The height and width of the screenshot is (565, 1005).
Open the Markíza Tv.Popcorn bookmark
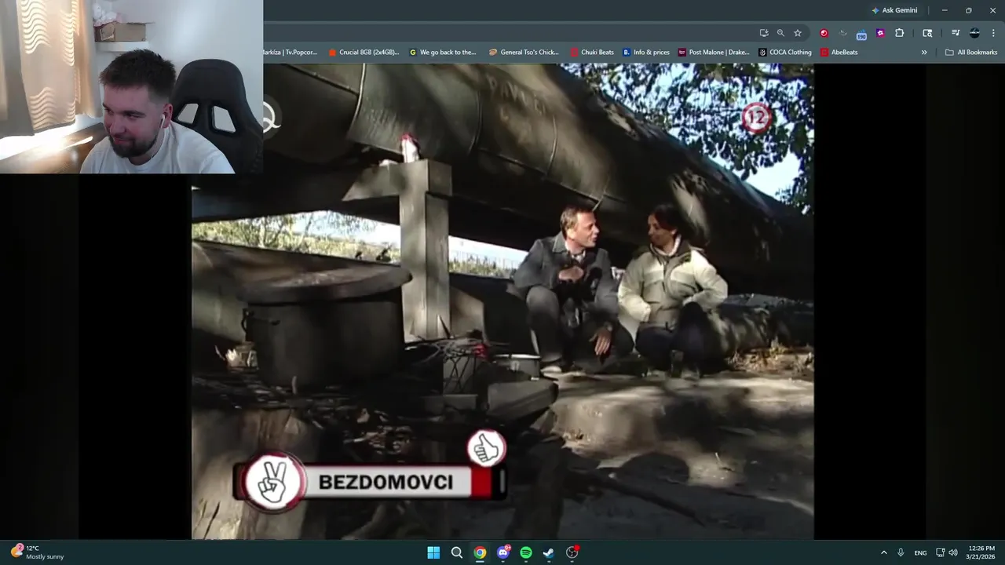(x=290, y=53)
